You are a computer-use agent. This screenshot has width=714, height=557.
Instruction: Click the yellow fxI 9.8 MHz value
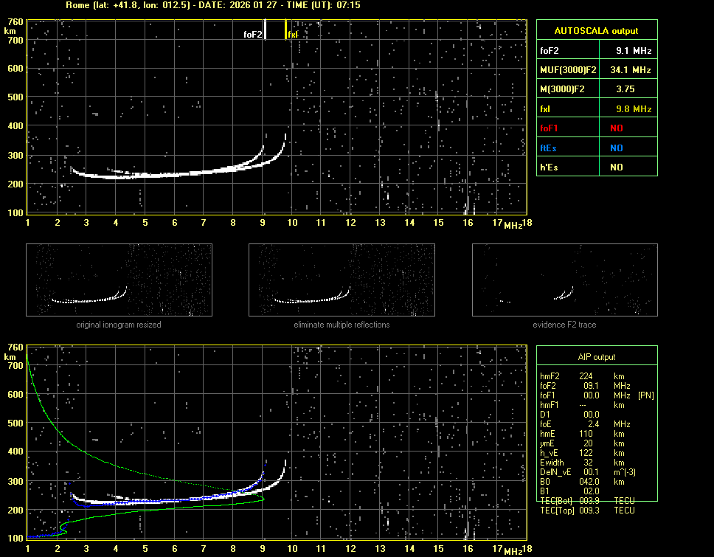[x=634, y=108]
